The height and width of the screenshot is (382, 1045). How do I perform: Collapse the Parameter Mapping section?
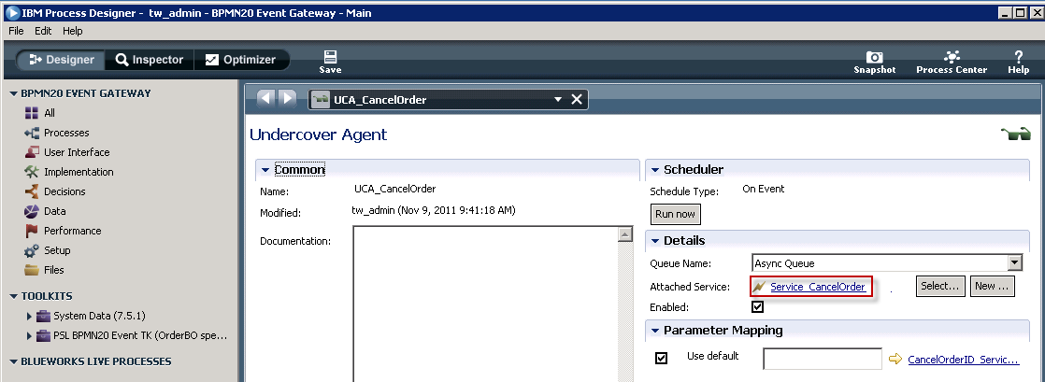point(654,331)
